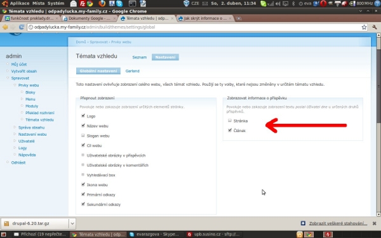The width and height of the screenshot is (381, 238).
Task: Toggle the Sekundární odkazy checkbox
Action: tap(83, 204)
